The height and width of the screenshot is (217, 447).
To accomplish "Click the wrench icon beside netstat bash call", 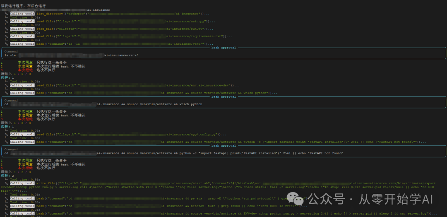I will pyautogui.click(x=7, y=206).
